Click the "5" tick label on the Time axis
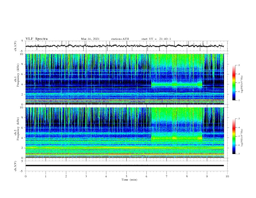This screenshot has height=198, width=256. (x=126, y=176)
